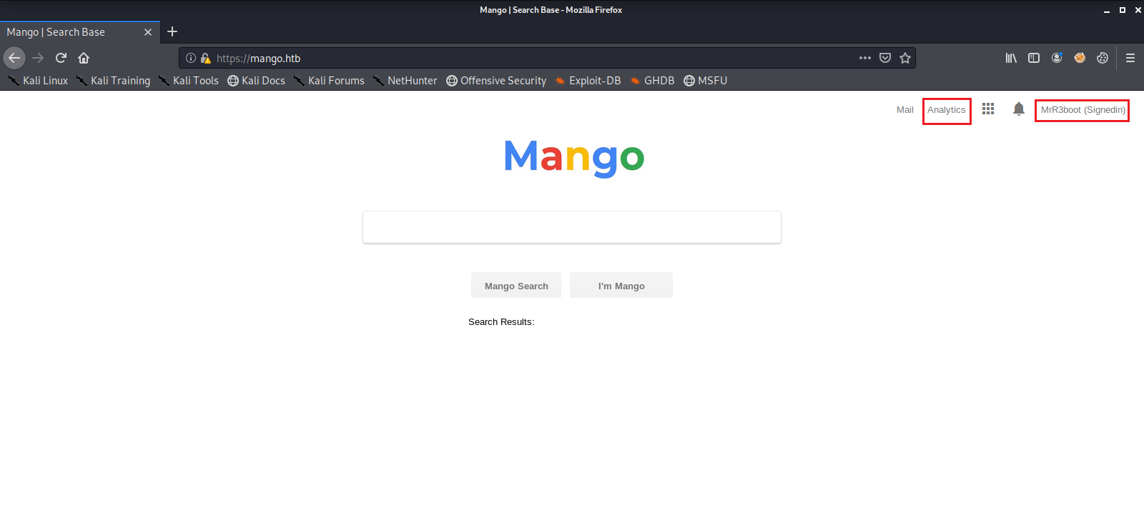Open Kali Docs bookmark
The image size is (1144, 520).
pos(256,81)
